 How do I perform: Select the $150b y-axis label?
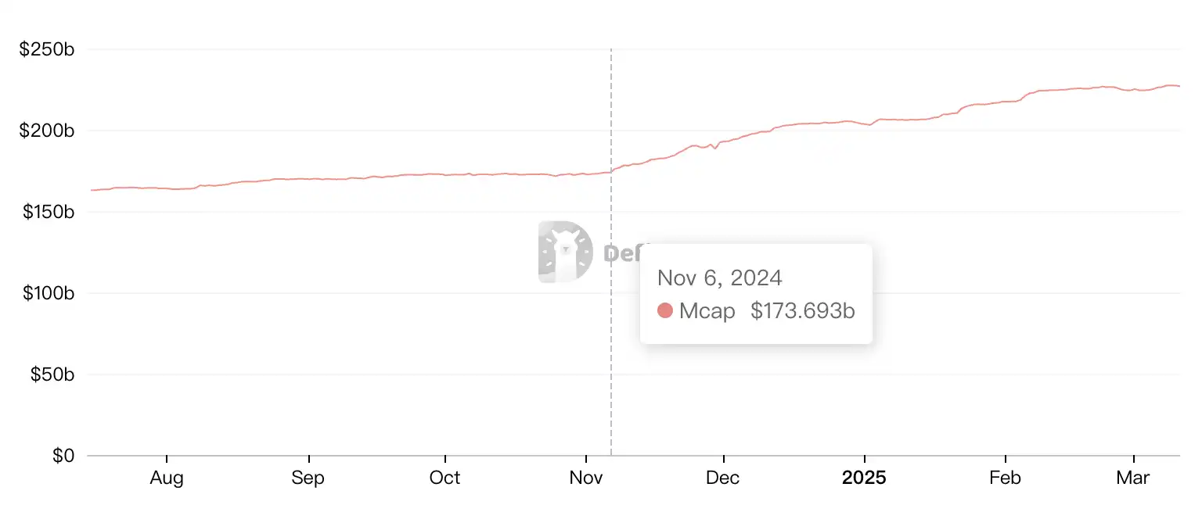47,212
